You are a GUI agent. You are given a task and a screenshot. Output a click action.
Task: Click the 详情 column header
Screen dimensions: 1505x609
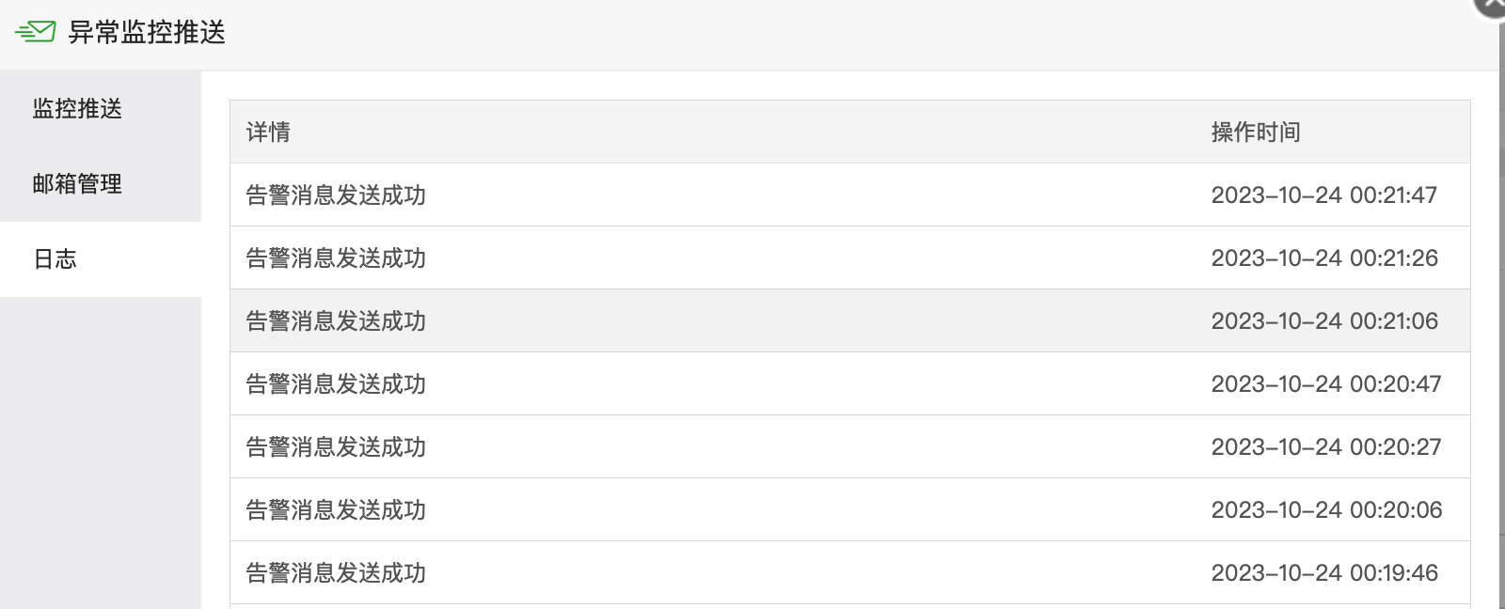click(268, 133)
